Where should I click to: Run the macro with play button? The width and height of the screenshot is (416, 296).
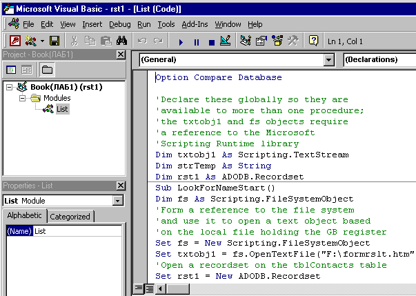point(181,42)
